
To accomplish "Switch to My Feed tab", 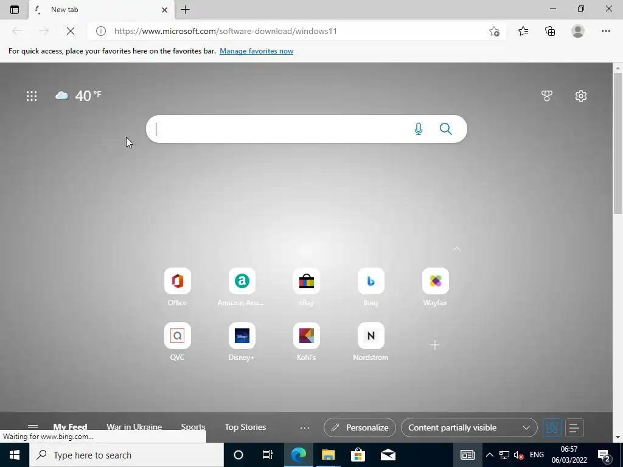I will click(70, 427).
